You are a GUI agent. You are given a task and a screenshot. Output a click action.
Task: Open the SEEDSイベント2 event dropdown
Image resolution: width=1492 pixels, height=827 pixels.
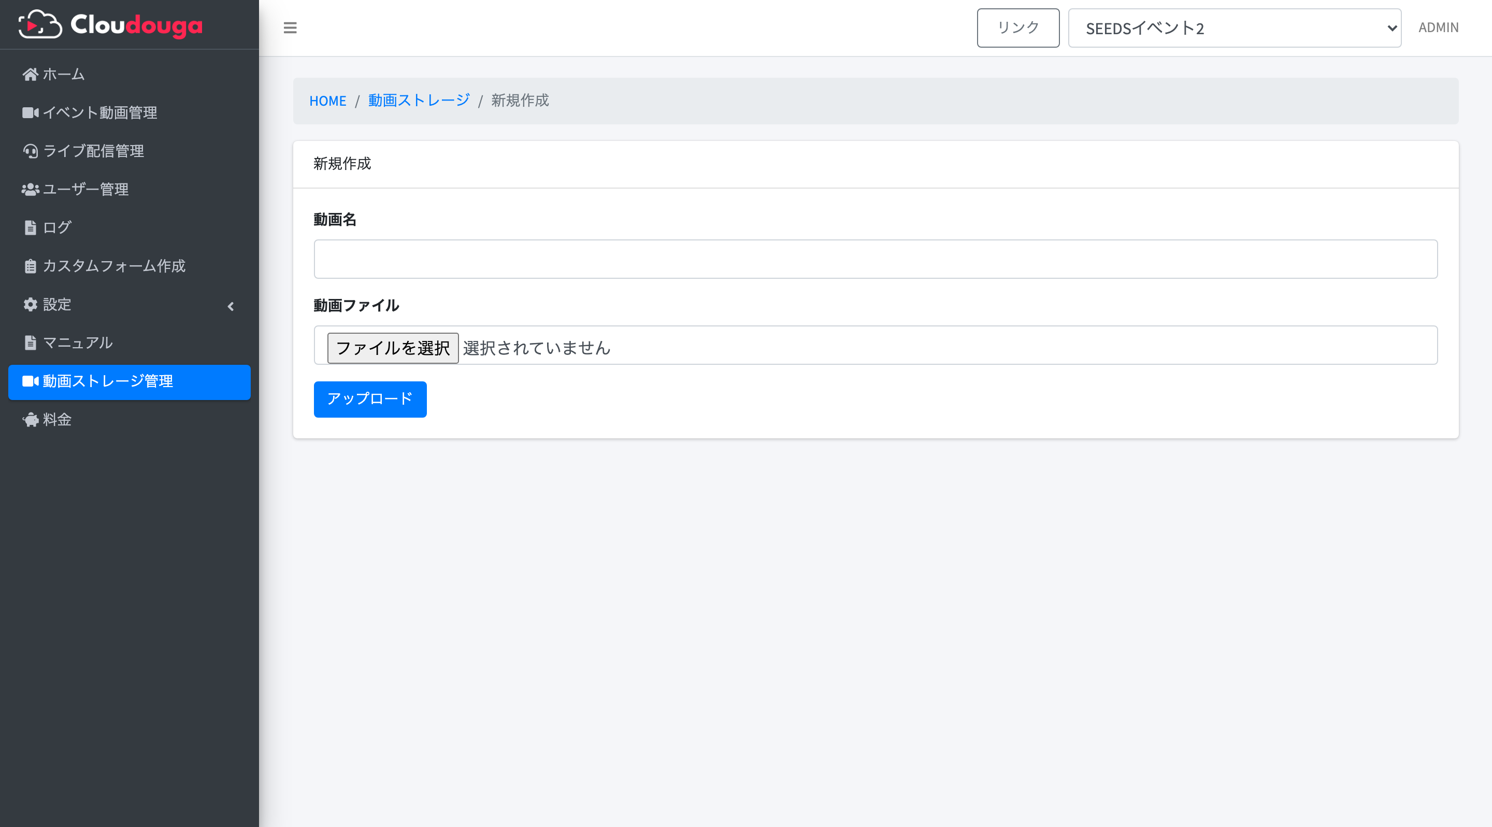[1234, 28]
